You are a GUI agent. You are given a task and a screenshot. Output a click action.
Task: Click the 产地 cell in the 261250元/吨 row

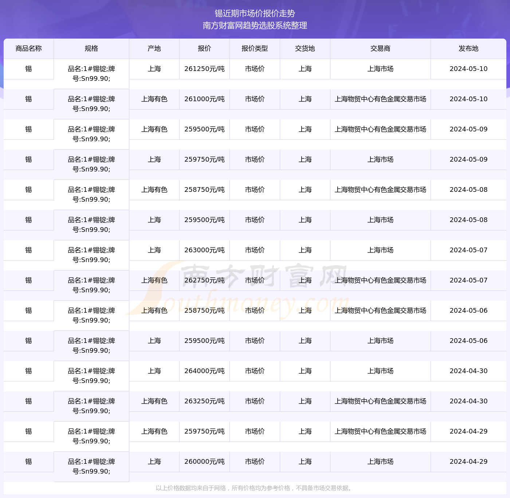(154, 69)
